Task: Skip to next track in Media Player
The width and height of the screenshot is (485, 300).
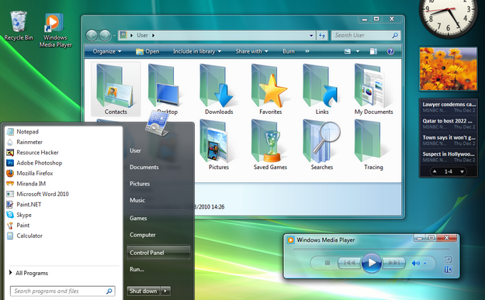Action: (x=393, y=263)
